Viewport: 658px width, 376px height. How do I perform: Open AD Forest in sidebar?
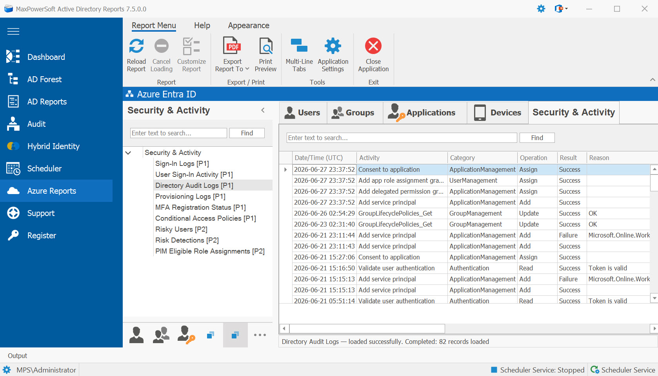pyautogui.click(x=56, y=79)
